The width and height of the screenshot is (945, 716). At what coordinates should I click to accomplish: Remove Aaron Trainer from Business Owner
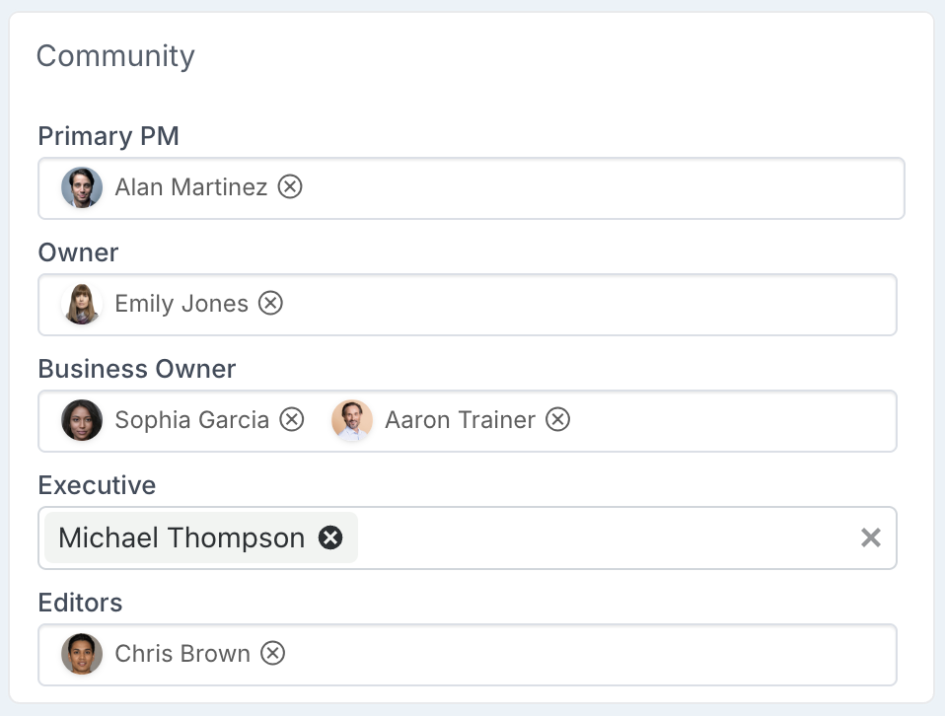tap(558, 420)
